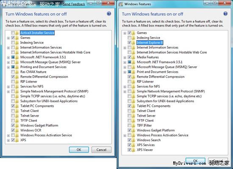The image size is (233, 169).
Task: Select Tablet PC Components row in right window
Action: 153,106
